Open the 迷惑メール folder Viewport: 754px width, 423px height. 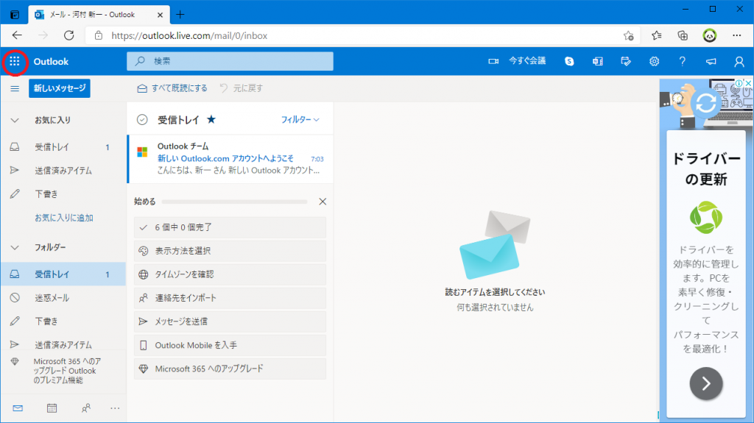(x=63, y=298)
